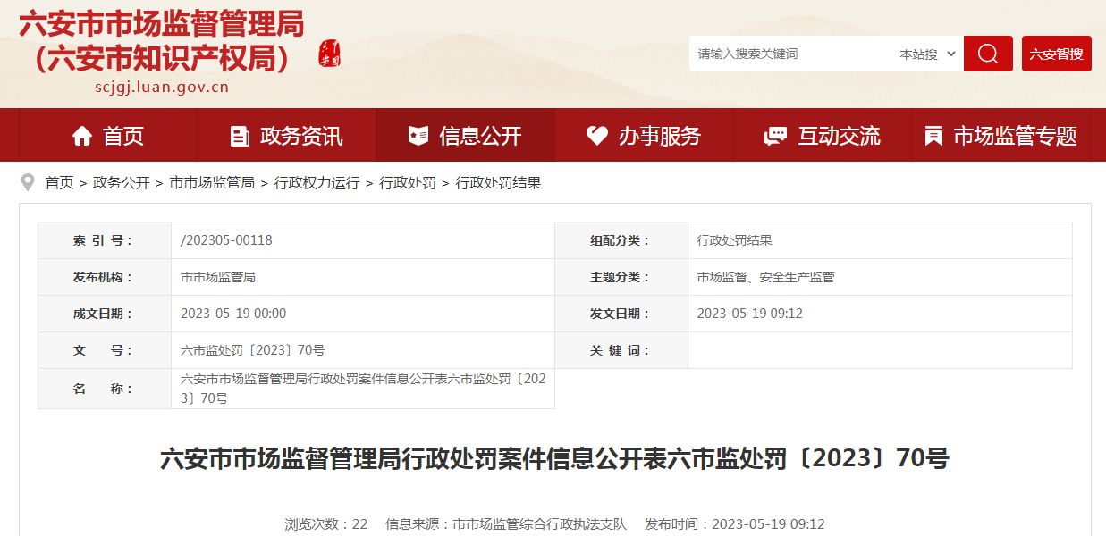Click the main article heading
Image resolution: width=1106 pixels, height=536 pixels.
pos(554,458)
